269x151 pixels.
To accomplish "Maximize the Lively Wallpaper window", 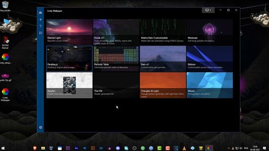I will 228,10.
